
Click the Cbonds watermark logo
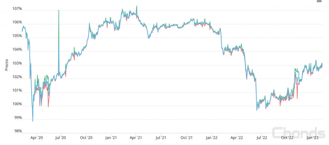[x=298, y=133]
